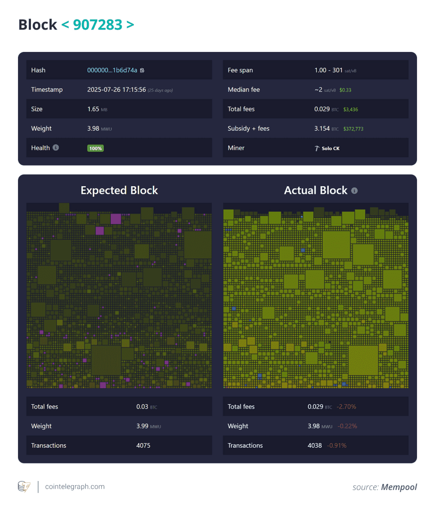Go to next block using right arrow
435x511 pixels.
(x=130, y=25)
